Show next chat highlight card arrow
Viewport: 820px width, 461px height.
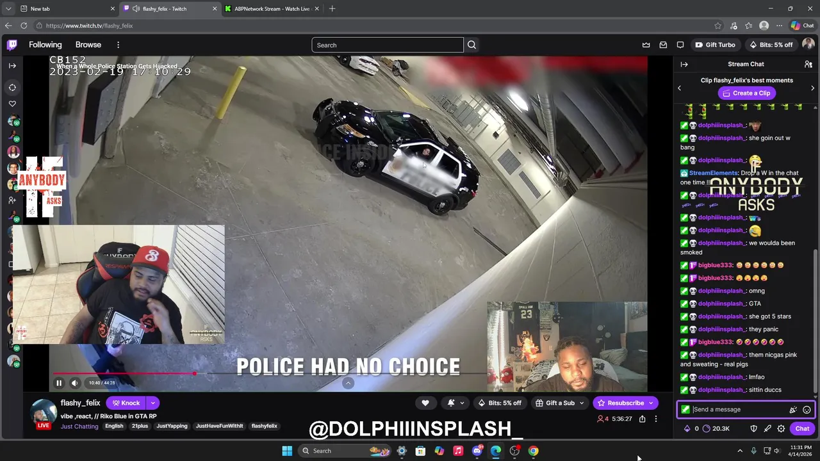812,88
